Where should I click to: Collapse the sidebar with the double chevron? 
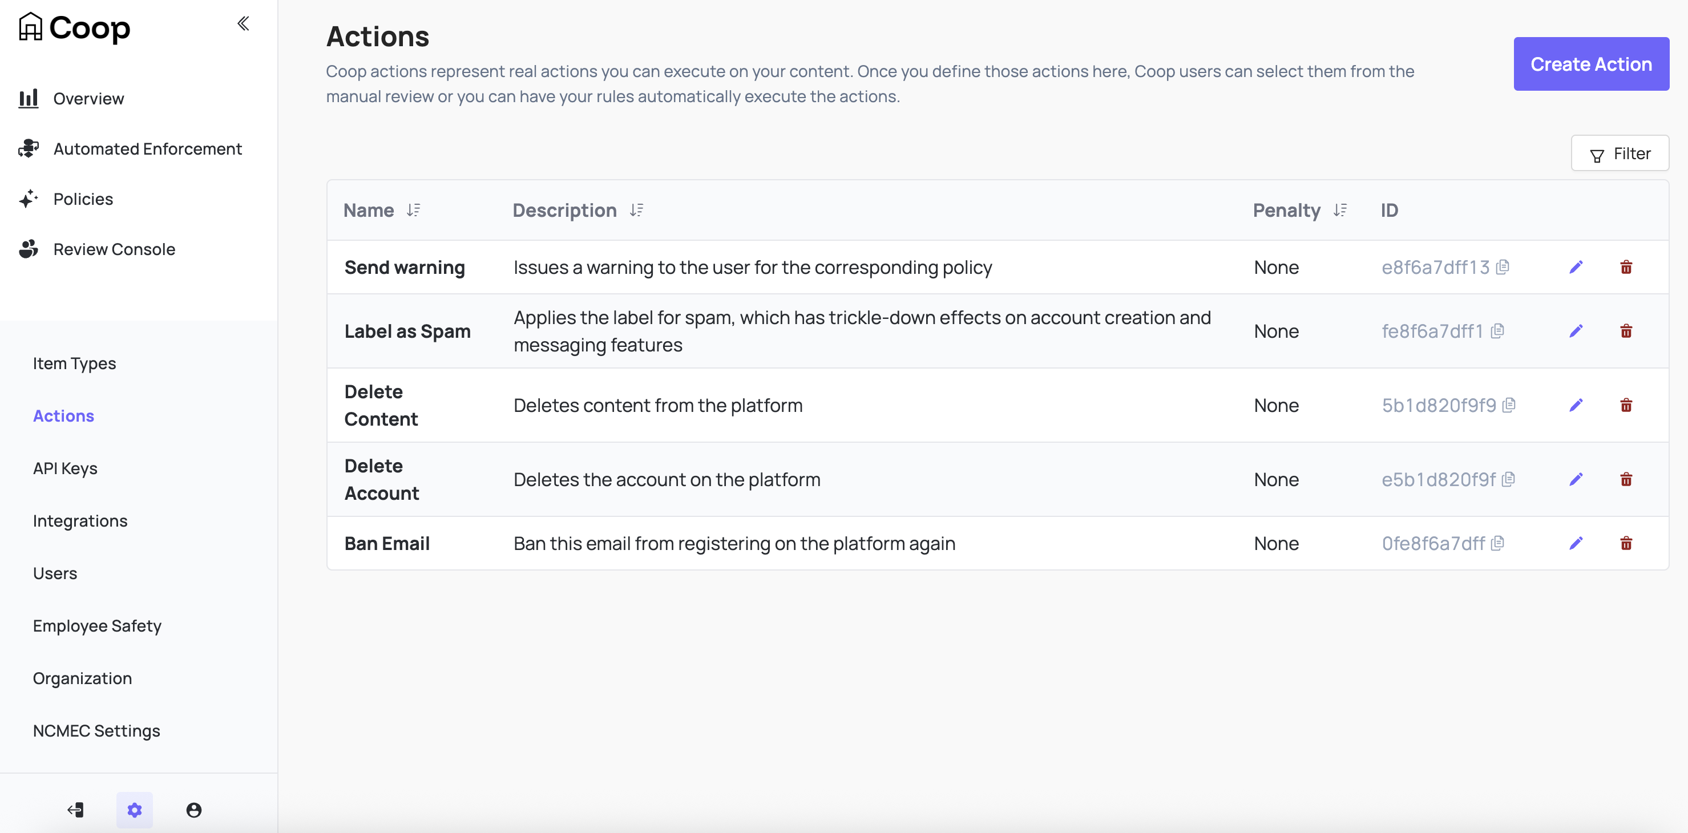(243, 23)
